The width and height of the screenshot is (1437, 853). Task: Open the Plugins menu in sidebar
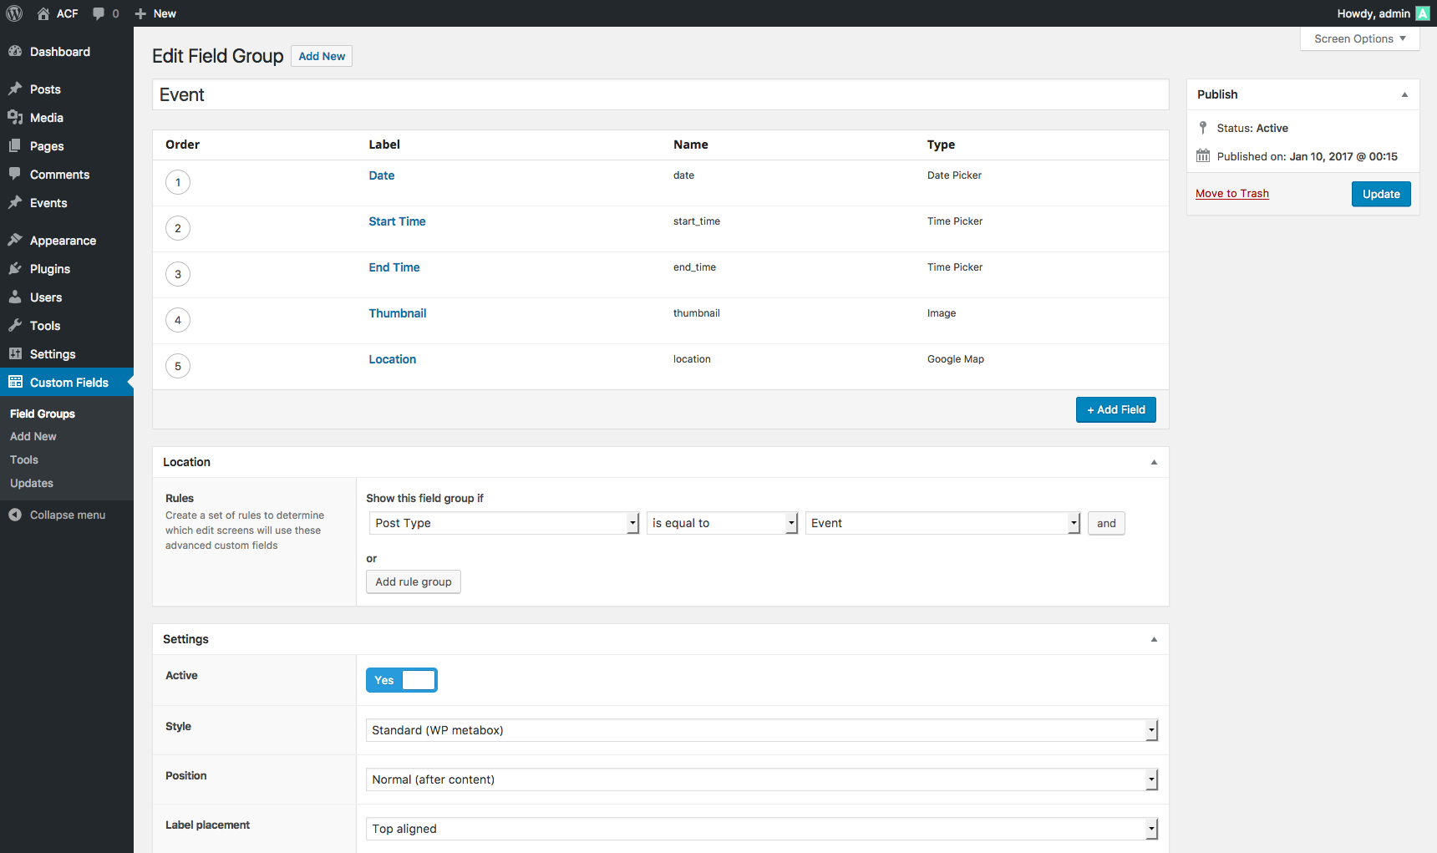point(50,269)
